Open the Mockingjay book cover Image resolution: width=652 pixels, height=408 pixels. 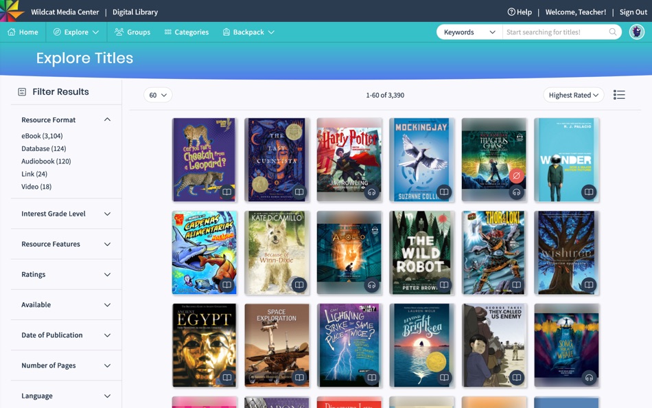[x=421, y=160]
